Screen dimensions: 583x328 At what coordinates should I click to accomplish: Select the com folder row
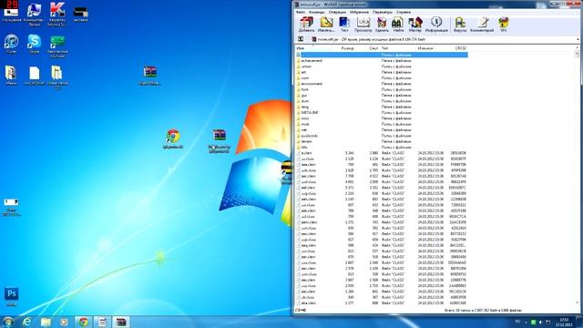pyautogui.click(x=382, y=78)
